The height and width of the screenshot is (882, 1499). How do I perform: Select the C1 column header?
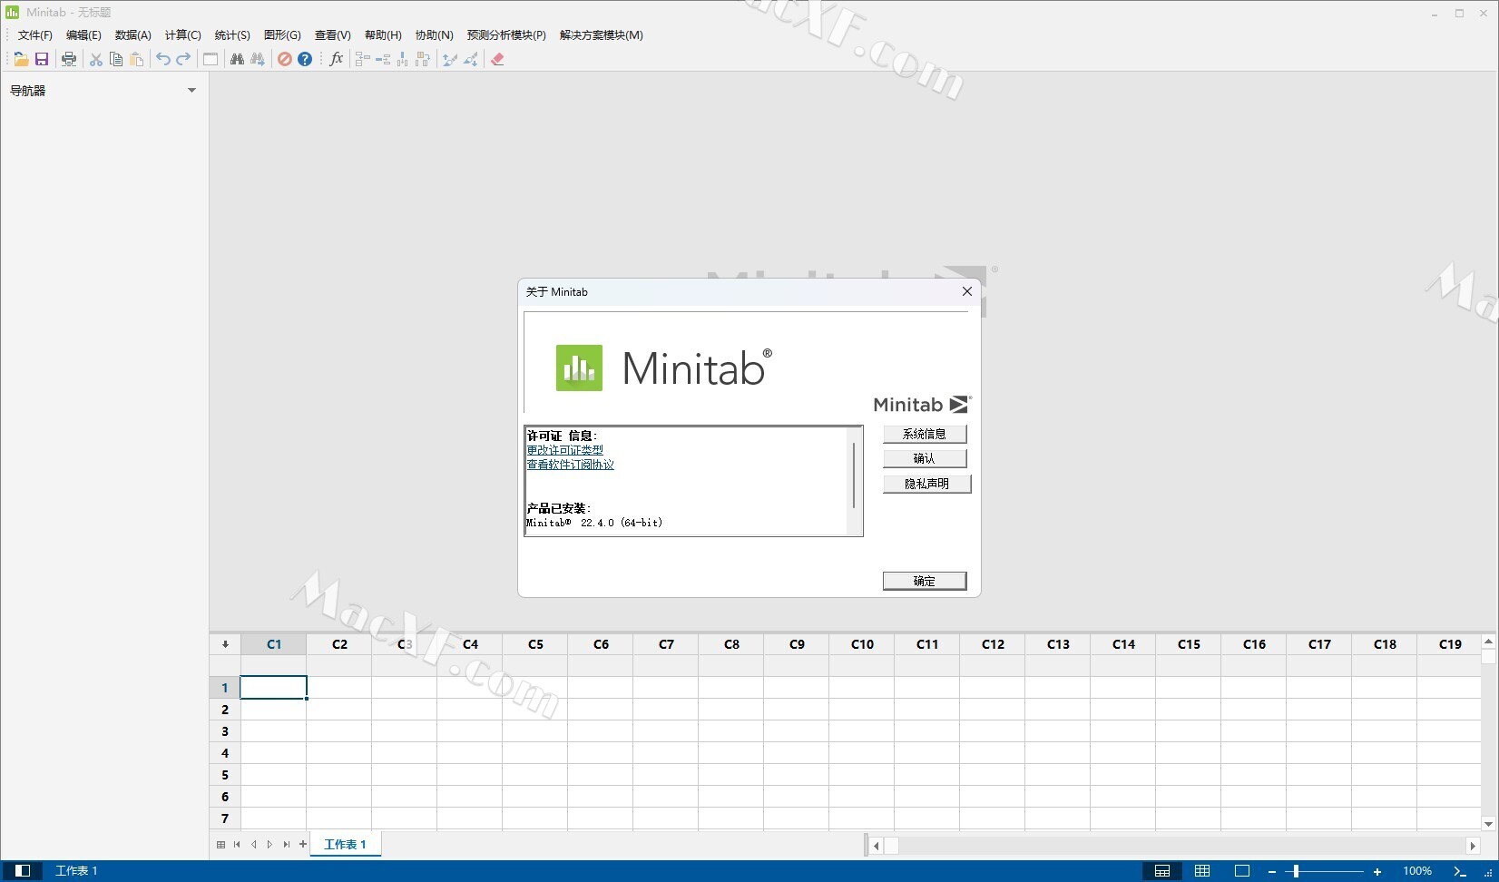pyautogui.click(x=274, y=644)
